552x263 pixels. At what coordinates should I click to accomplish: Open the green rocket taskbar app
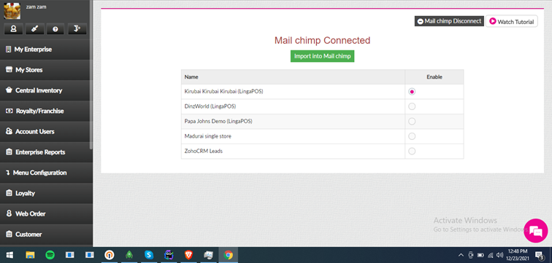[129, 255]
